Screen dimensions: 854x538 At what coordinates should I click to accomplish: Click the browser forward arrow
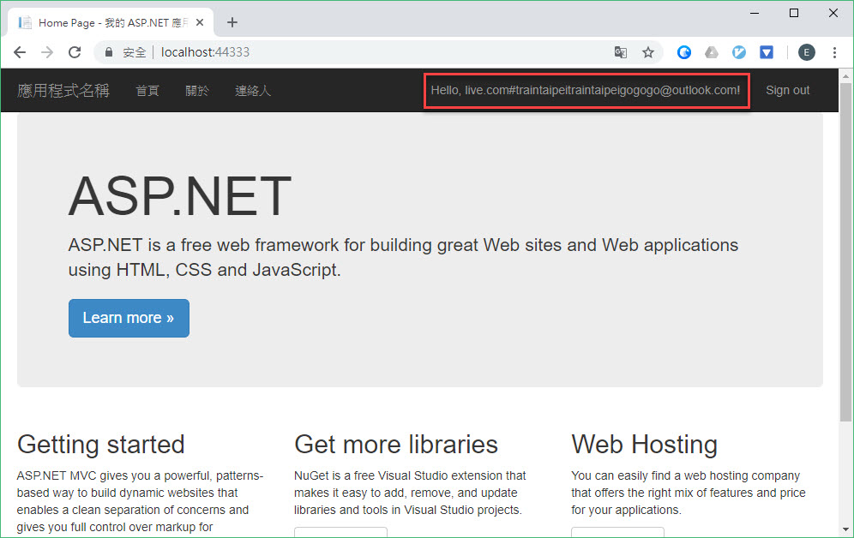tap(47, 52)
